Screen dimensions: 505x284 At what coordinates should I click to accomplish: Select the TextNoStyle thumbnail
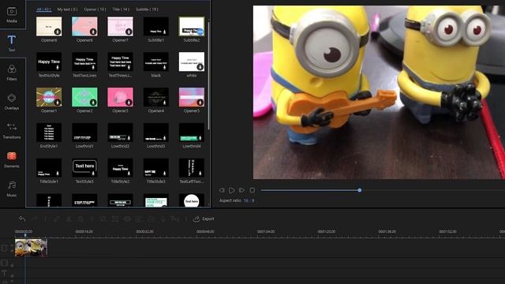coord(49,62)
